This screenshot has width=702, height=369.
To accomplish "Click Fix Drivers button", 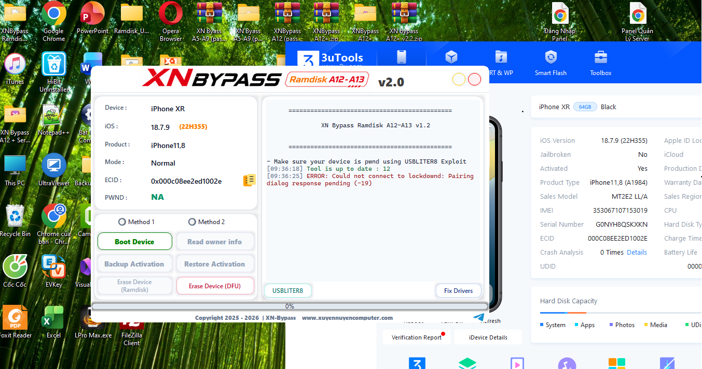I will click(x=459, y=290).
